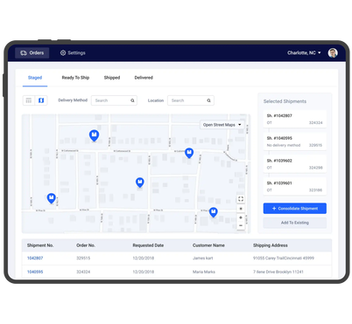
Task: Open the user profile avatar
Action: click(x=333, y=53)
